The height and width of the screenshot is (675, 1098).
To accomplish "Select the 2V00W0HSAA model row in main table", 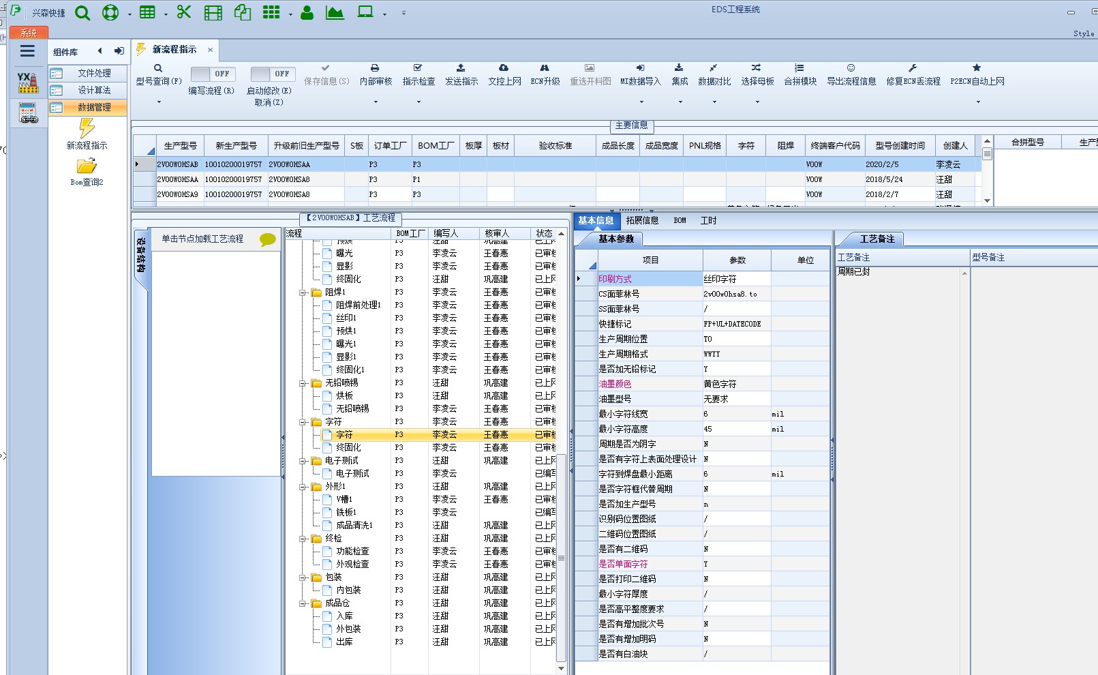I will [557, 179].
